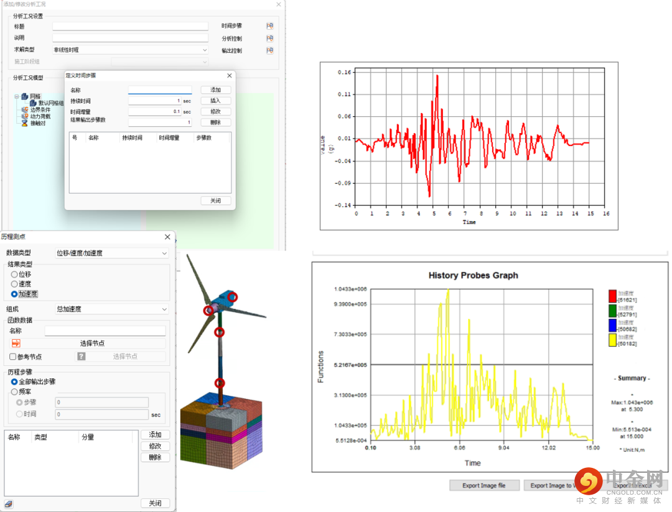Click the 动力荷载 dynamic load icon

25,116
